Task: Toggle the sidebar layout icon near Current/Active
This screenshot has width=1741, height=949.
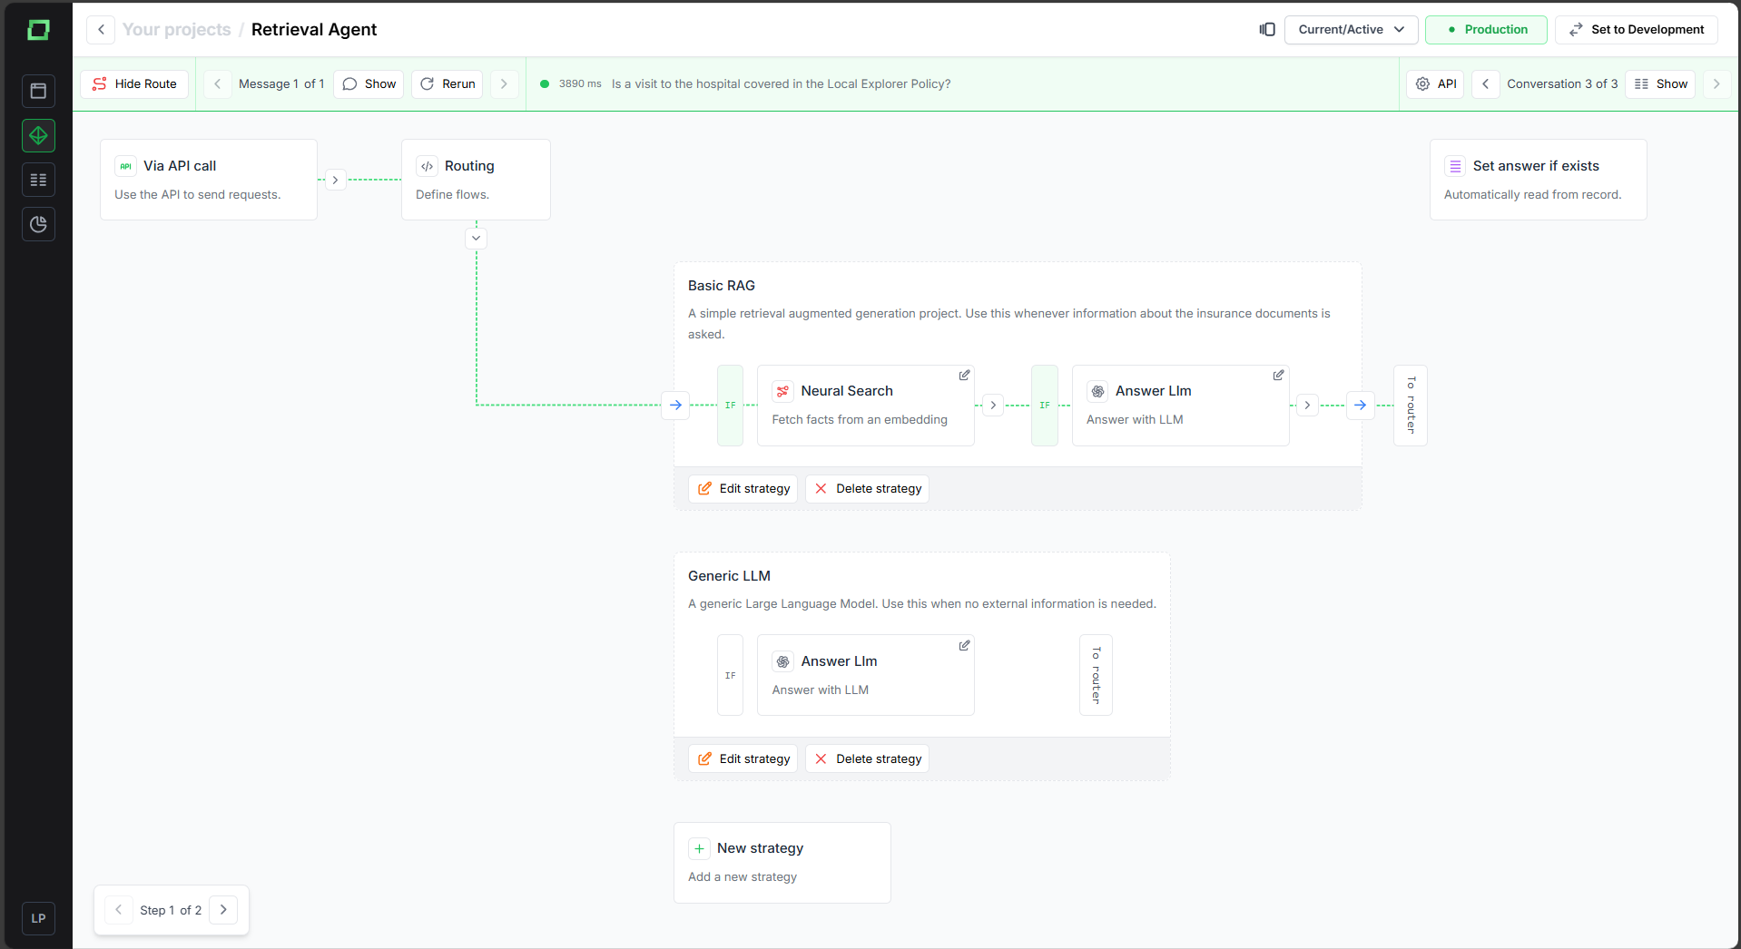Action: (x=1267, y=29)
